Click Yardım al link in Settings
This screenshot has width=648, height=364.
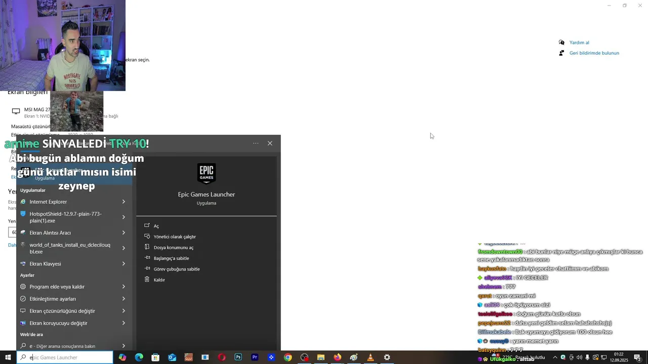coord(579,42)
